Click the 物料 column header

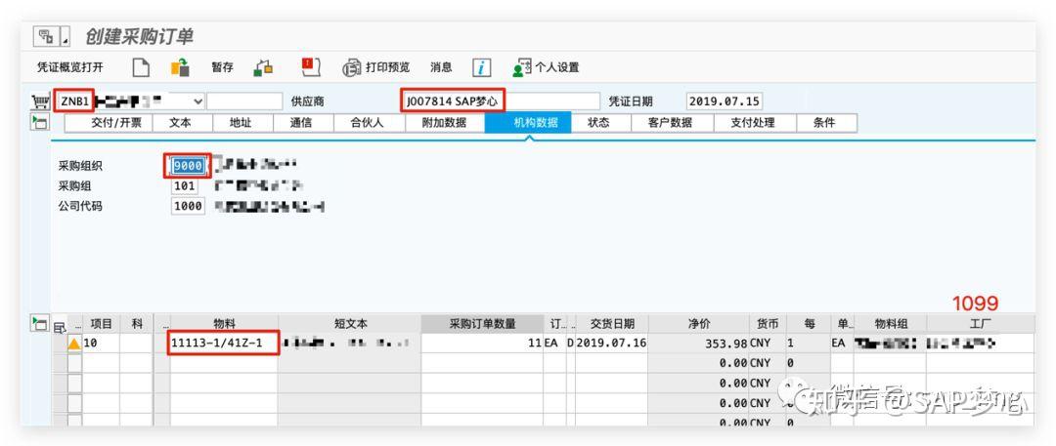tap(224, 324)
